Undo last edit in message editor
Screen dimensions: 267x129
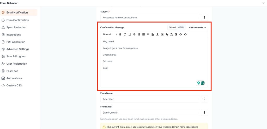181,35
